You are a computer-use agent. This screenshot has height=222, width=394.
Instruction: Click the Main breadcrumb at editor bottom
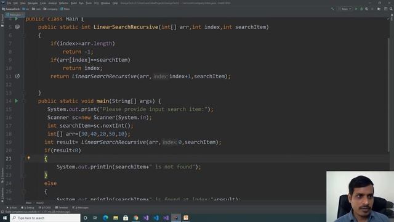[29, 203]
